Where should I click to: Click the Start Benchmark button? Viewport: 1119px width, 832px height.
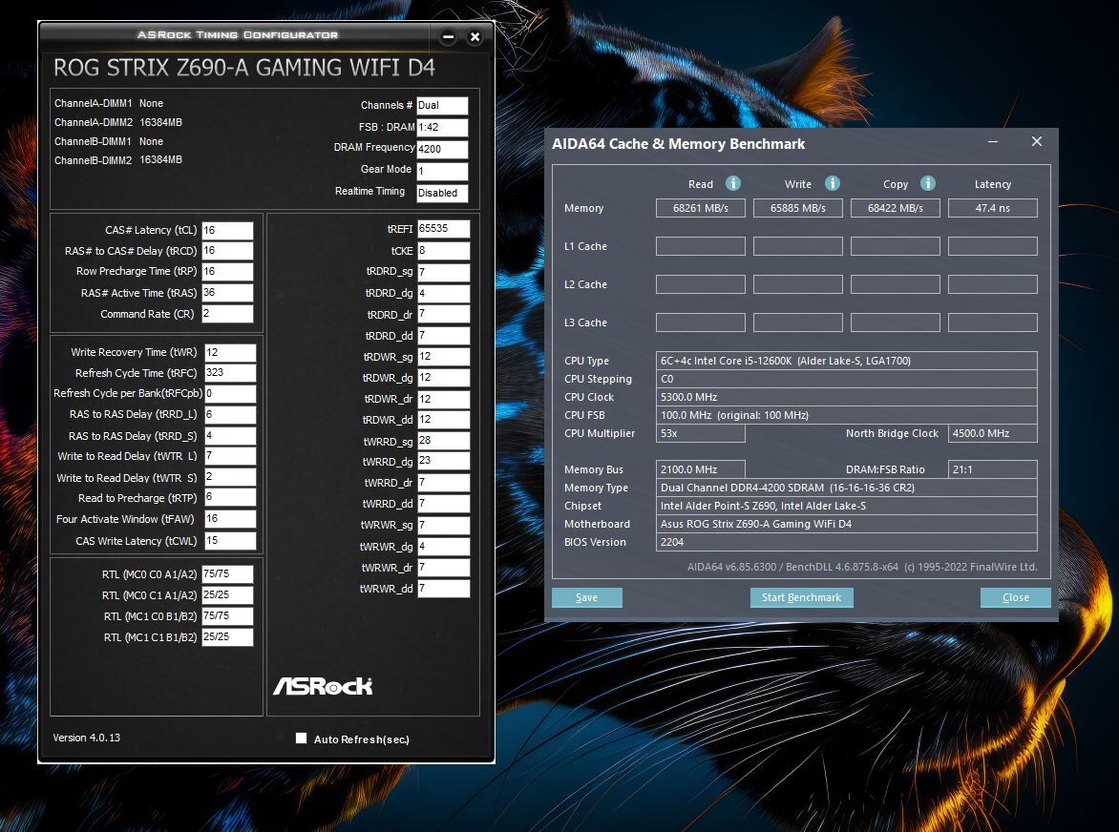click(801, 597)
